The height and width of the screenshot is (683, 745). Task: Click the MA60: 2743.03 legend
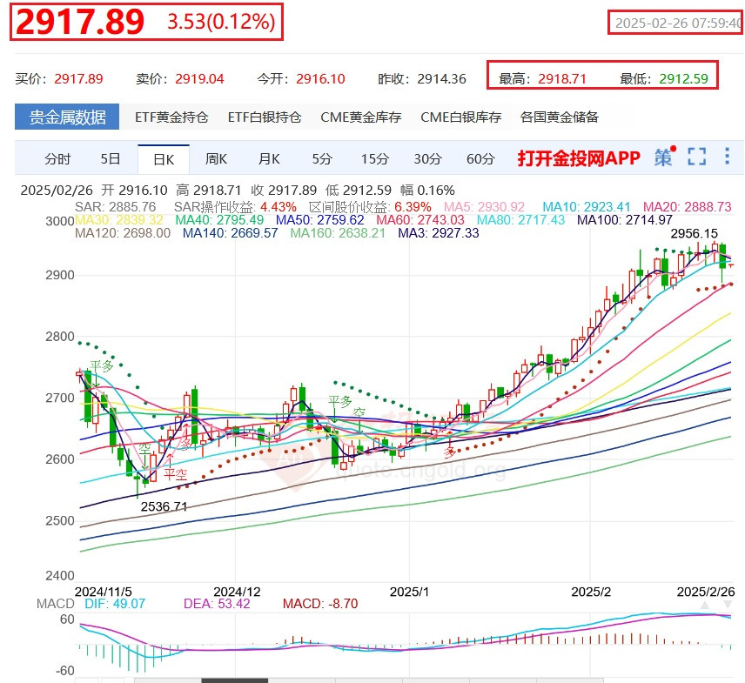pyautogui.click(x=420, y=220)
